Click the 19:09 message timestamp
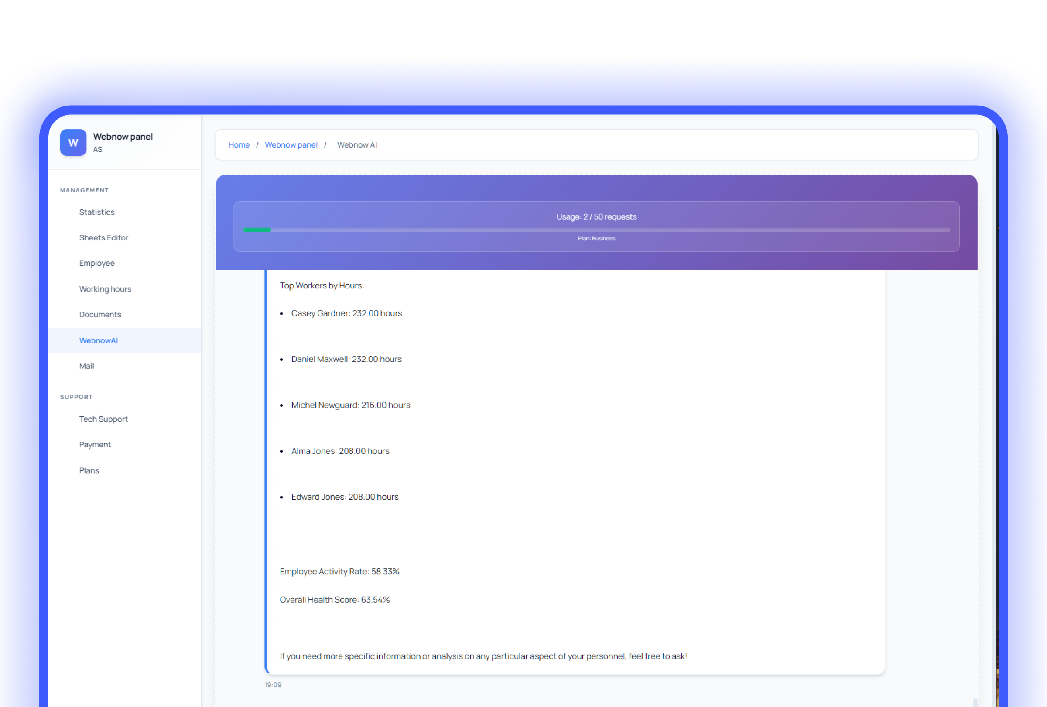The image size is (1047, 707). click(273, 685)
